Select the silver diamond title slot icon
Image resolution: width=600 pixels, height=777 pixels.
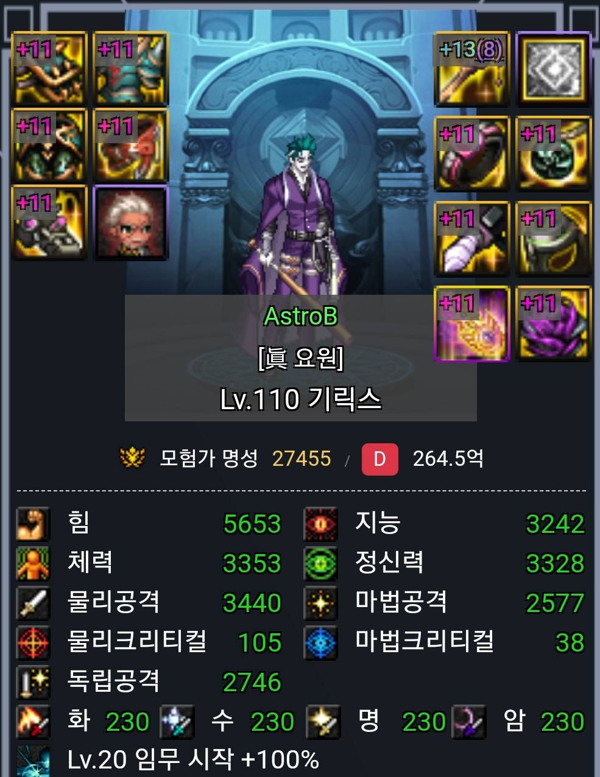click(x=554, y=69)
